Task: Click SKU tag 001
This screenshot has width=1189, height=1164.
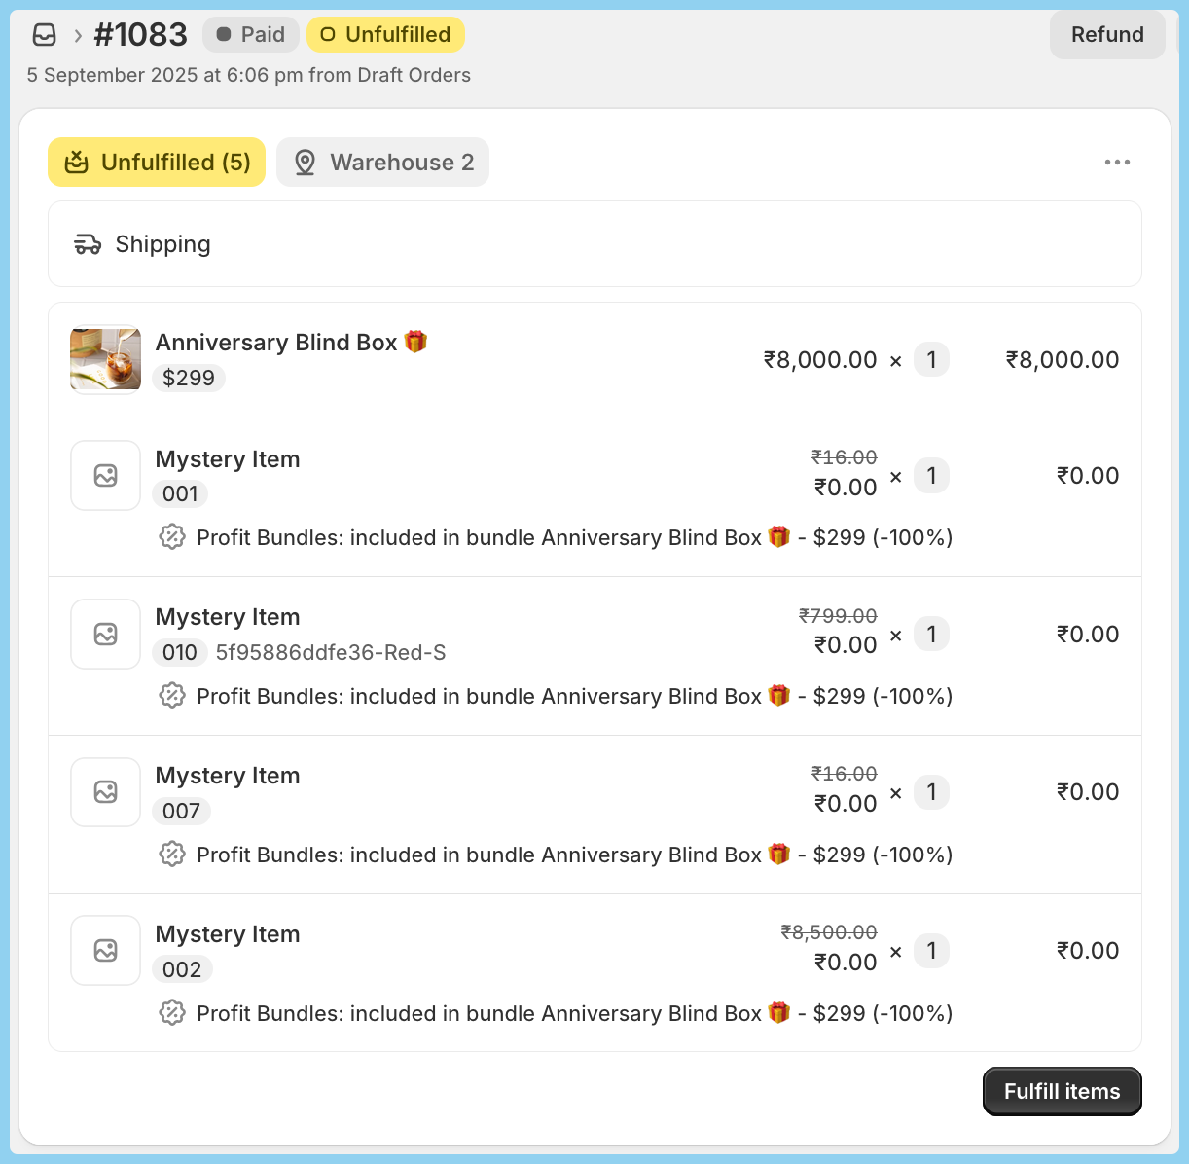Action: coord(180,493)
